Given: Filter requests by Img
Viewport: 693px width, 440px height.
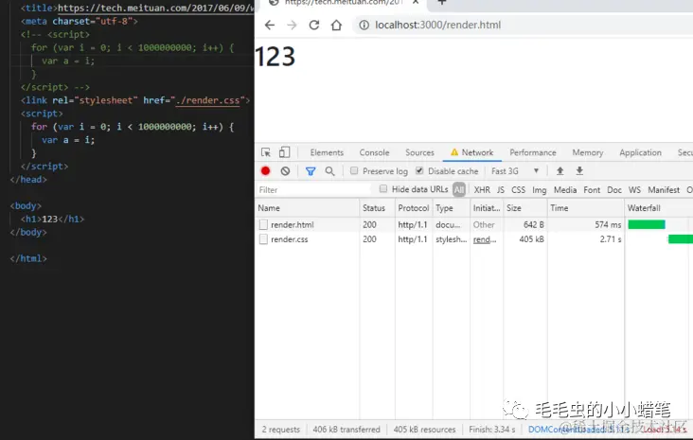Looking at the screenshot, I should (540, 190).
